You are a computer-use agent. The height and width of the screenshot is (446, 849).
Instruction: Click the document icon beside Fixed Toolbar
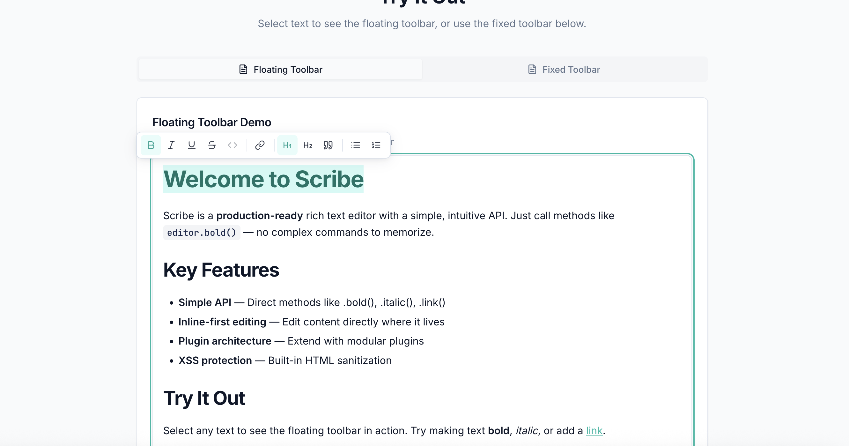click(x=531, y=69)
